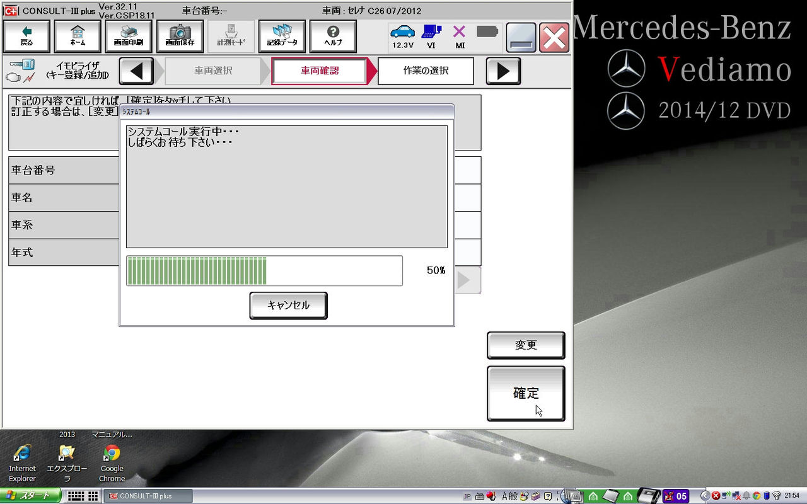Open Google Chrome desktop shortcut
The image size is (807, 504).
tap(112, 462)
